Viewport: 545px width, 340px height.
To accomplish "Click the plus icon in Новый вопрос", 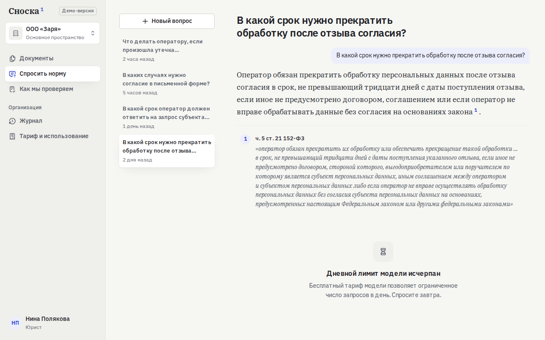I will tap(145, 21).
